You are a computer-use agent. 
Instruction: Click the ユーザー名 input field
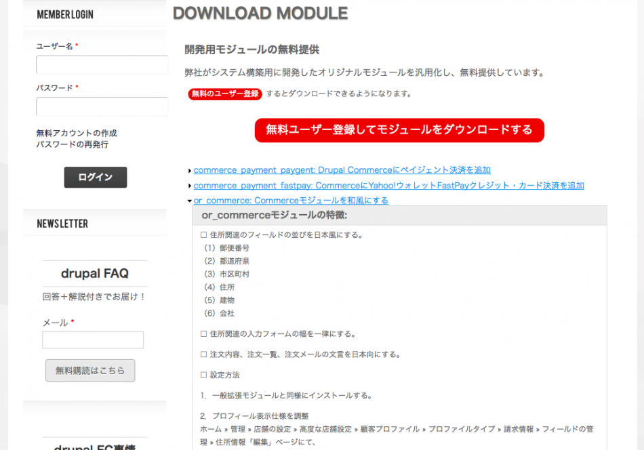pos(102,65)
